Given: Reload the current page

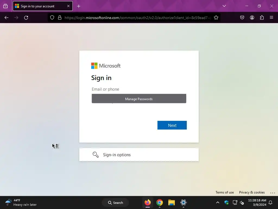Looking at the screenshot, I should coord(26,18).
